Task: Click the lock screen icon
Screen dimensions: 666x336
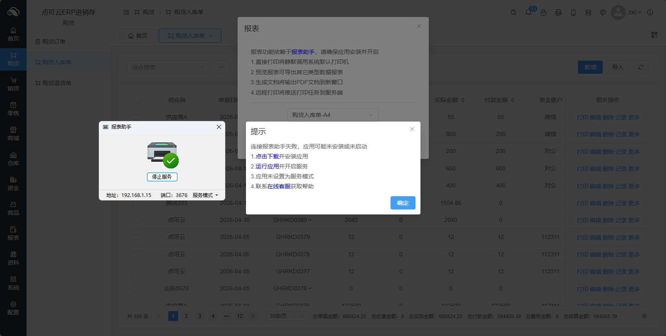Action: pyautogui.click(x=543, y=12)
